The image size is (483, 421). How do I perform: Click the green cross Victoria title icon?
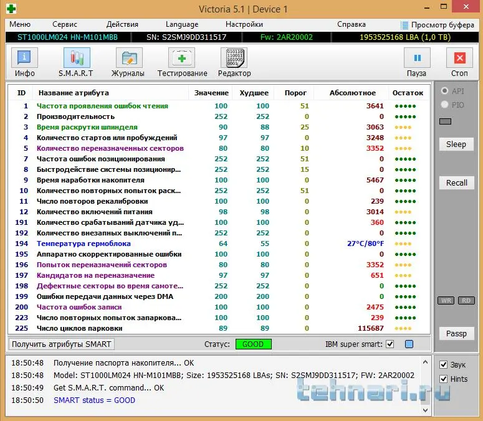coord(11,9)
